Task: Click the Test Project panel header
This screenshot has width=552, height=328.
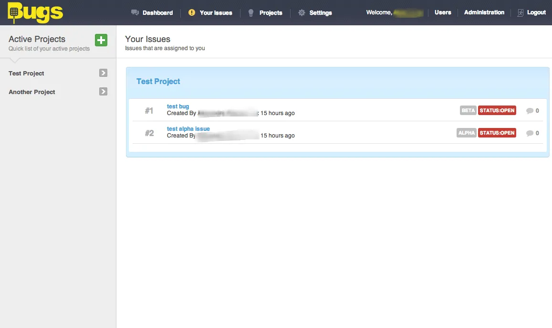Action: 158,81
